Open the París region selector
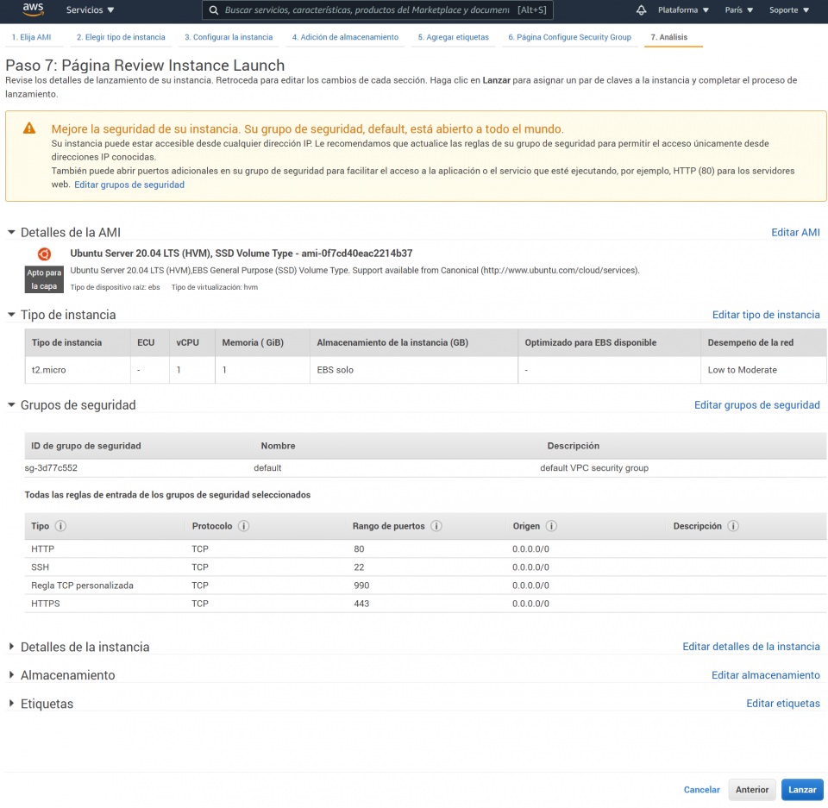The image size is (828, 808). coord(739,10)
